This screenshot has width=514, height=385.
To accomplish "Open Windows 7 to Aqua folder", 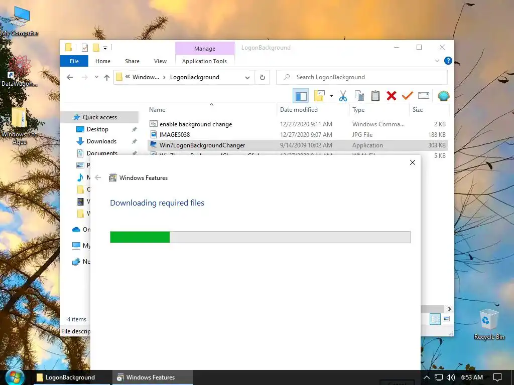I will (20, 126).
